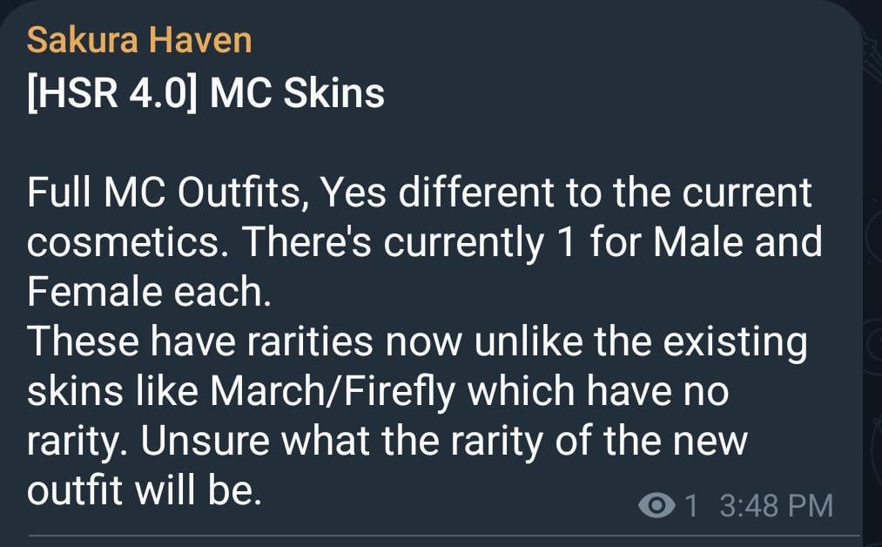Click the word cosmetics in the message

coord(122,242)
